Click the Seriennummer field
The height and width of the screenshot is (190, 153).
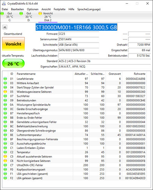pyautogui.click(x=79, y=39)
